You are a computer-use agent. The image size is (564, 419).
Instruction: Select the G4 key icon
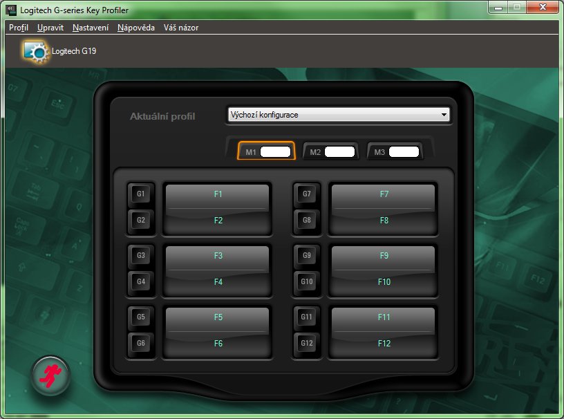pos(141,282)
